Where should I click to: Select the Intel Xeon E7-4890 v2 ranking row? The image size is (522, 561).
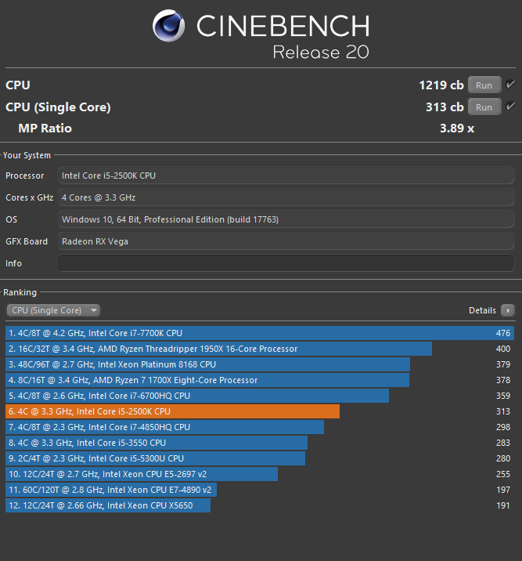[x=260, y=490]
